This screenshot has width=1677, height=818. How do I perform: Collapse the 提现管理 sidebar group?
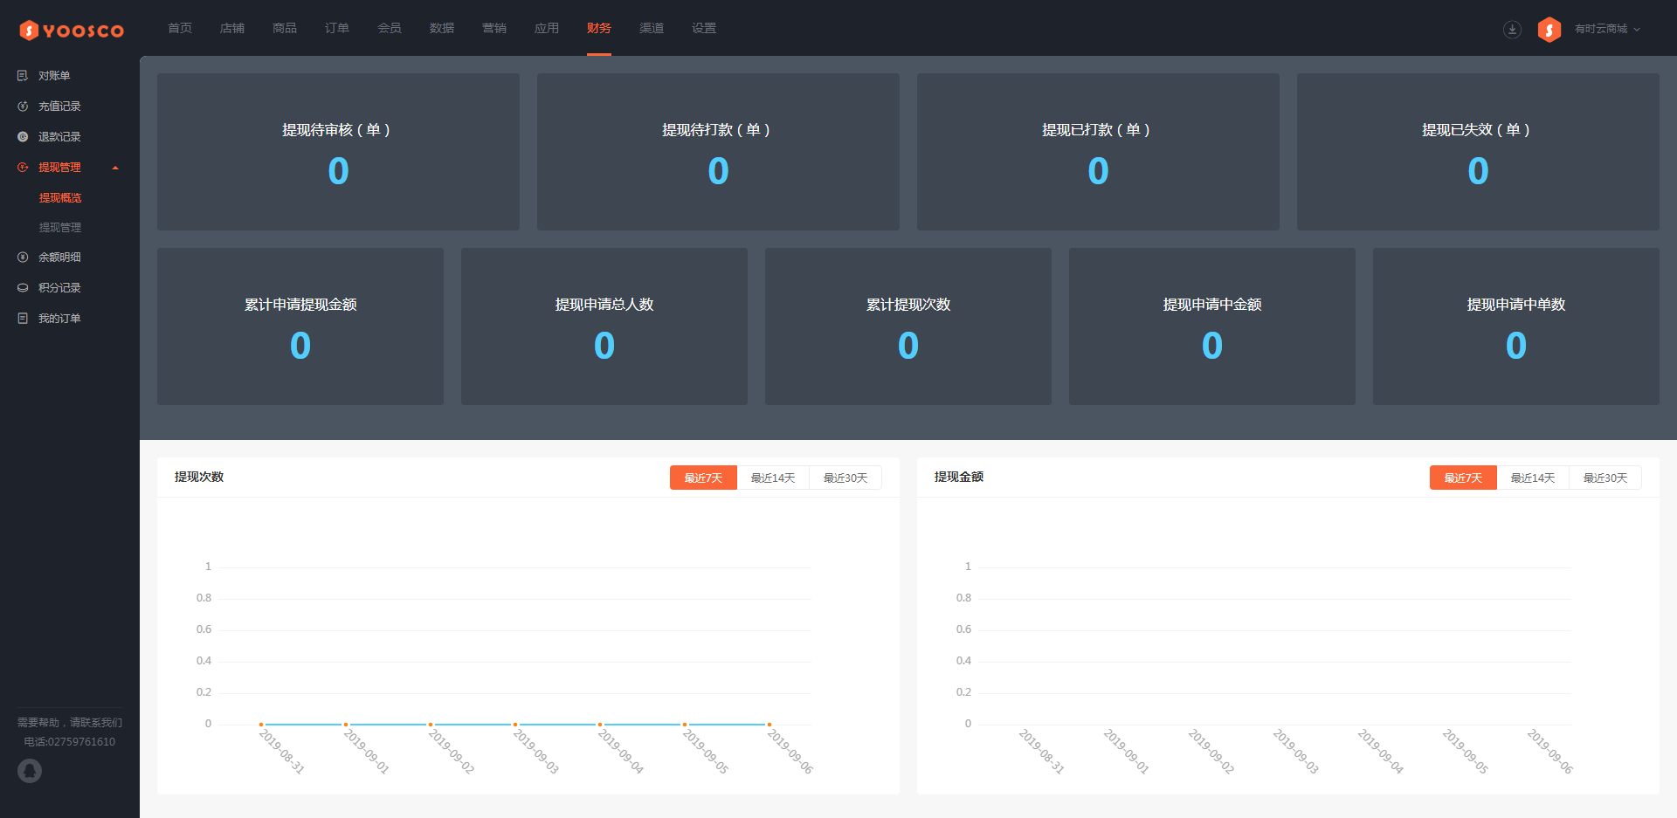pyautogui.click(x=115, y=168)
